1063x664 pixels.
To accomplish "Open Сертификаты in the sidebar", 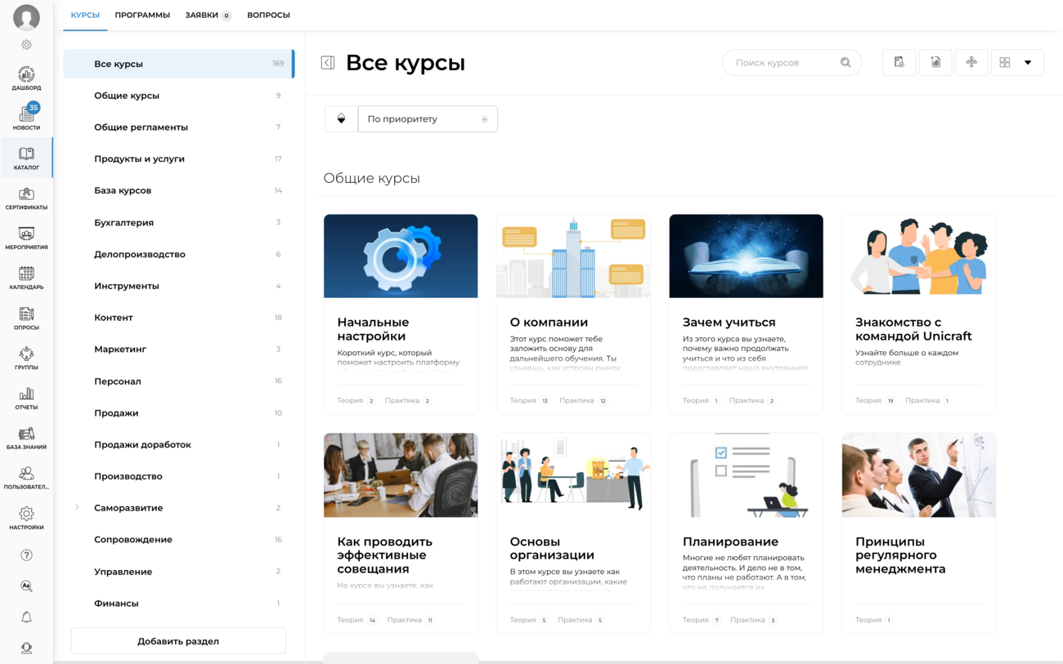I will pos(26,198).
